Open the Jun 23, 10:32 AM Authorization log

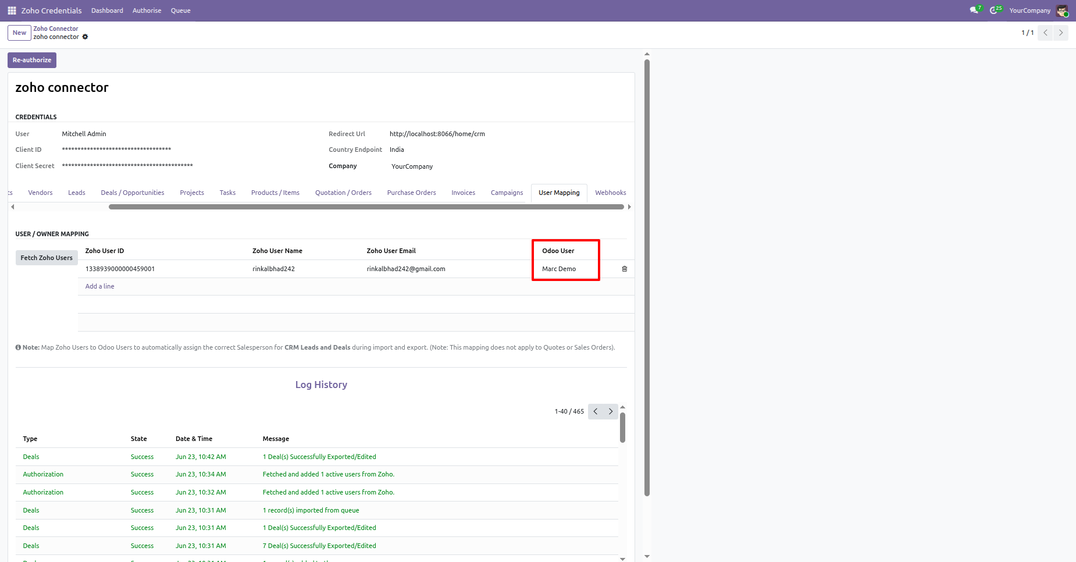click(x=317, y=492)
